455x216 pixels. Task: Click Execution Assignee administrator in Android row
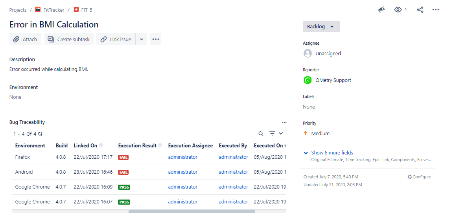(182, 172)
